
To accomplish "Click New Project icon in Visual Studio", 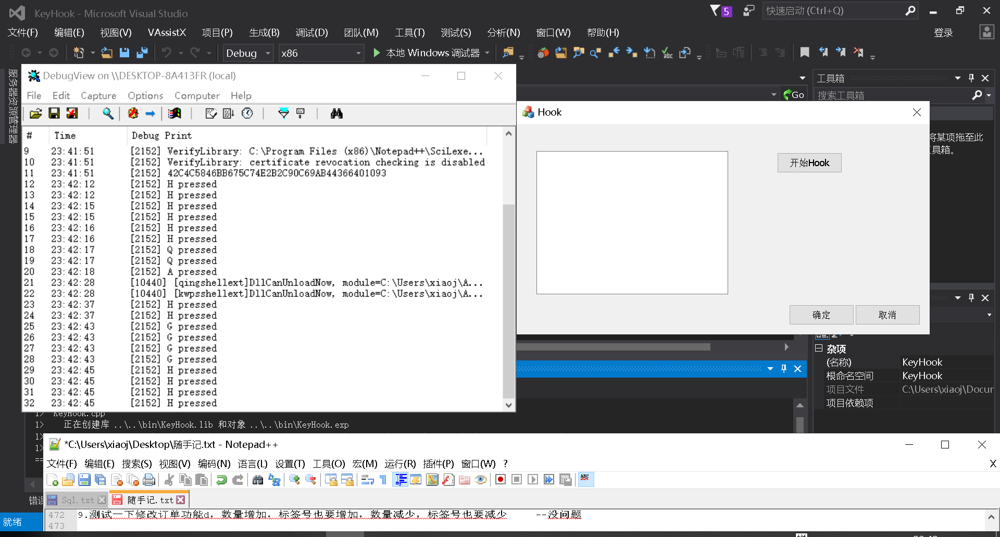I will (x=79, y=53).
